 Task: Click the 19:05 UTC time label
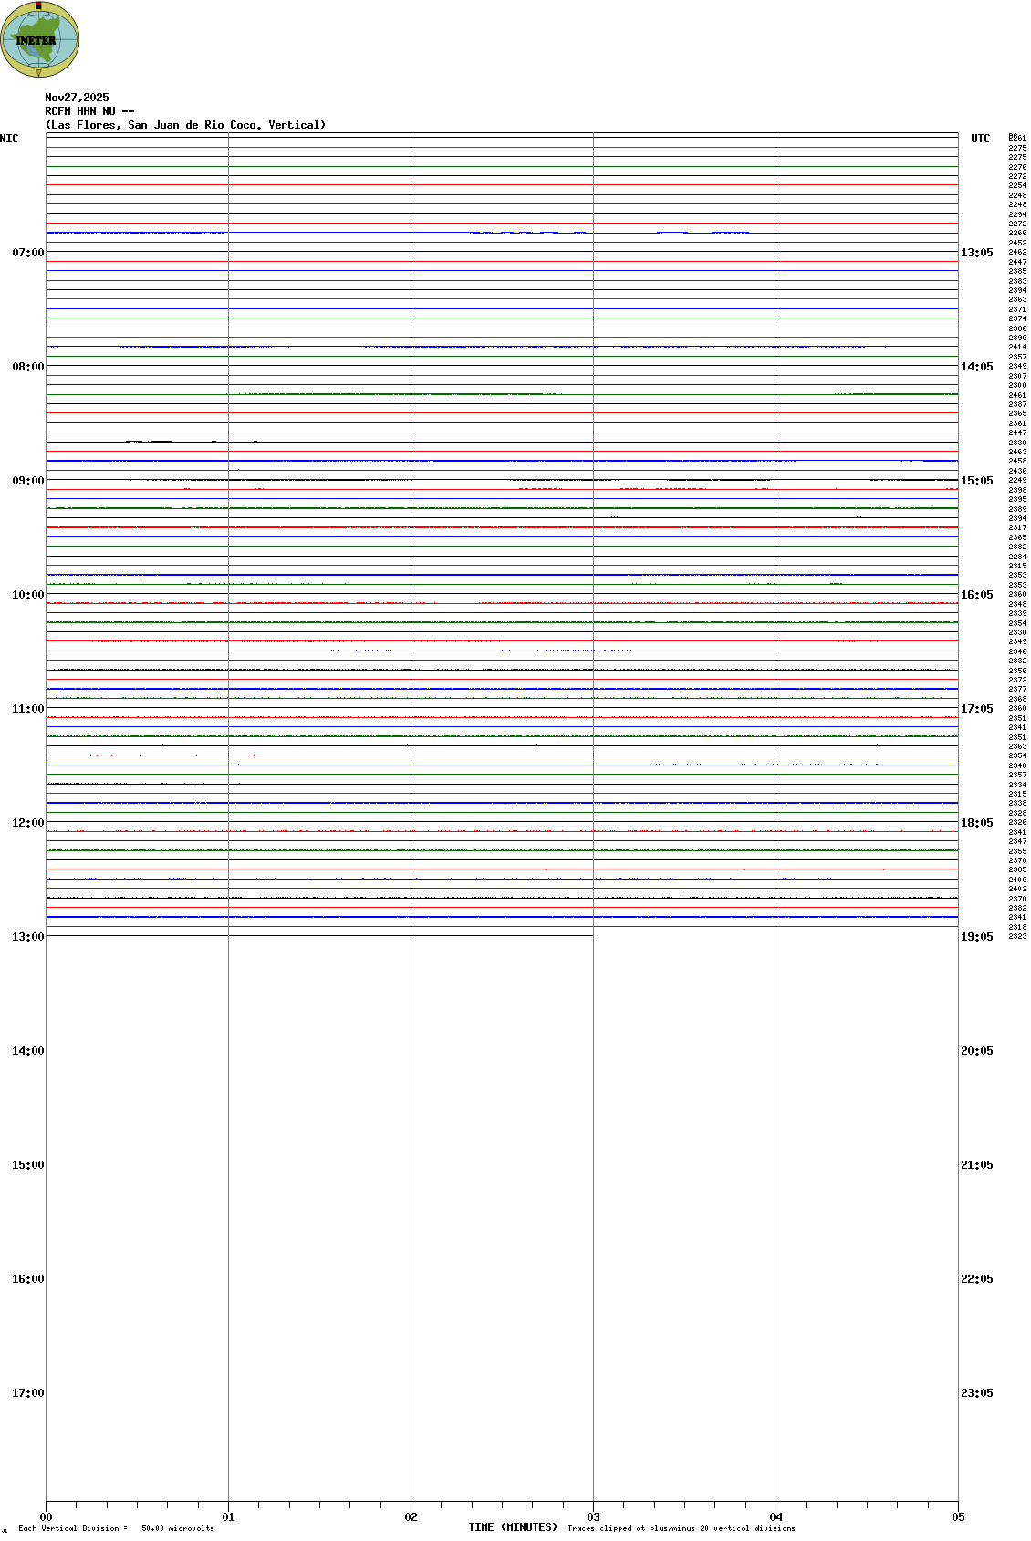click(x=976, y=937)
